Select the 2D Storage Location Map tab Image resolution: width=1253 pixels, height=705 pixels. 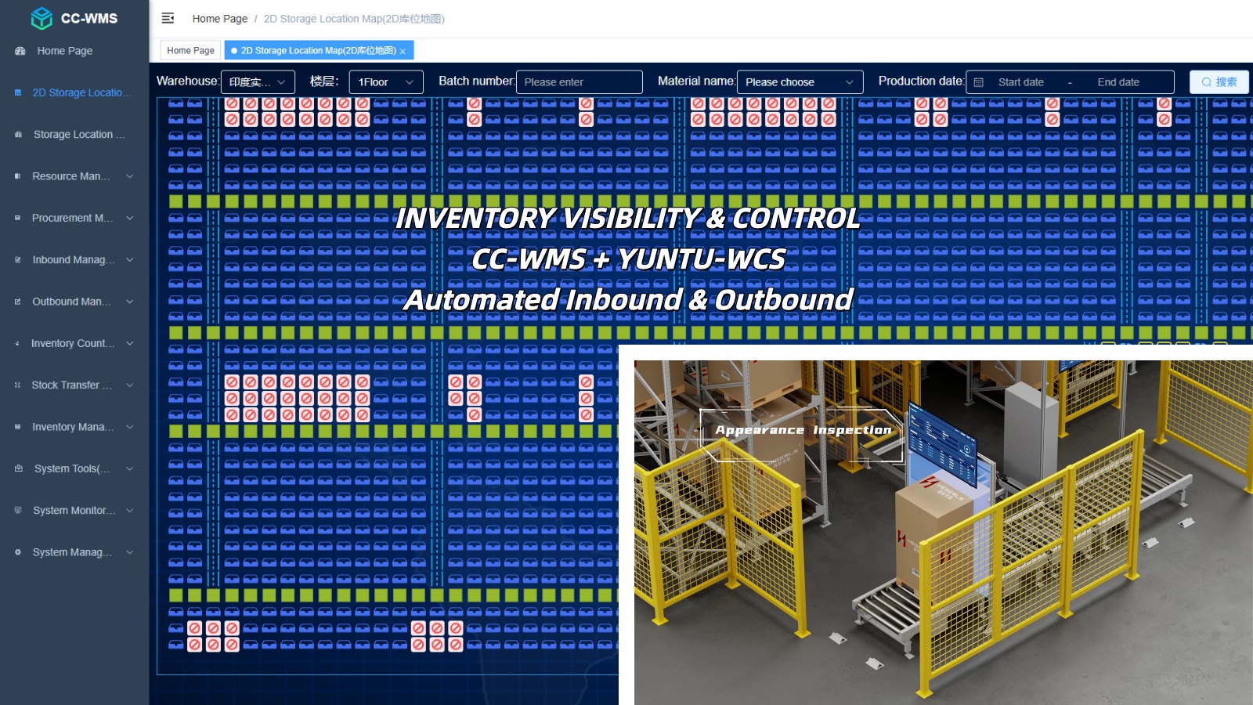pos(319,50)
